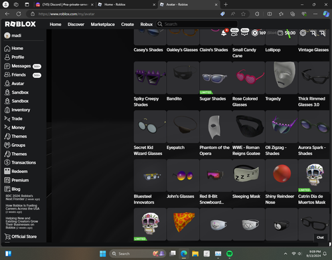Open Friends in the sidebar
Viewport: 332px width, 260px height.
click(x=23, y=75)
